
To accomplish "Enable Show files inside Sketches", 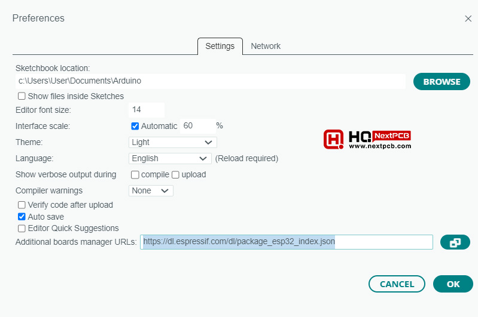I will click(22, 96).
